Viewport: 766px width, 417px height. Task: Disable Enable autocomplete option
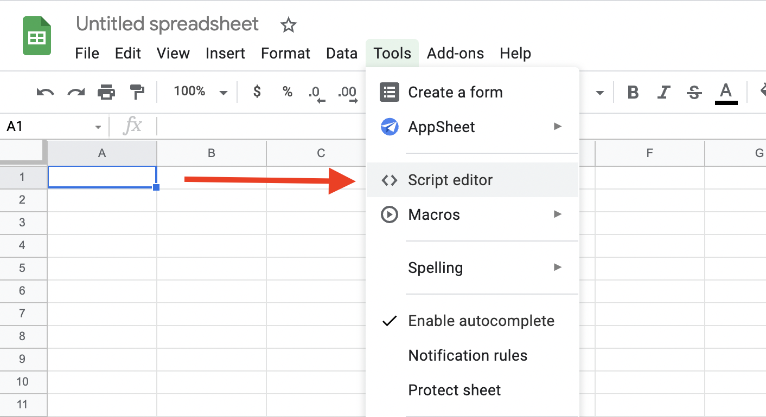click(x=481, y=321)
